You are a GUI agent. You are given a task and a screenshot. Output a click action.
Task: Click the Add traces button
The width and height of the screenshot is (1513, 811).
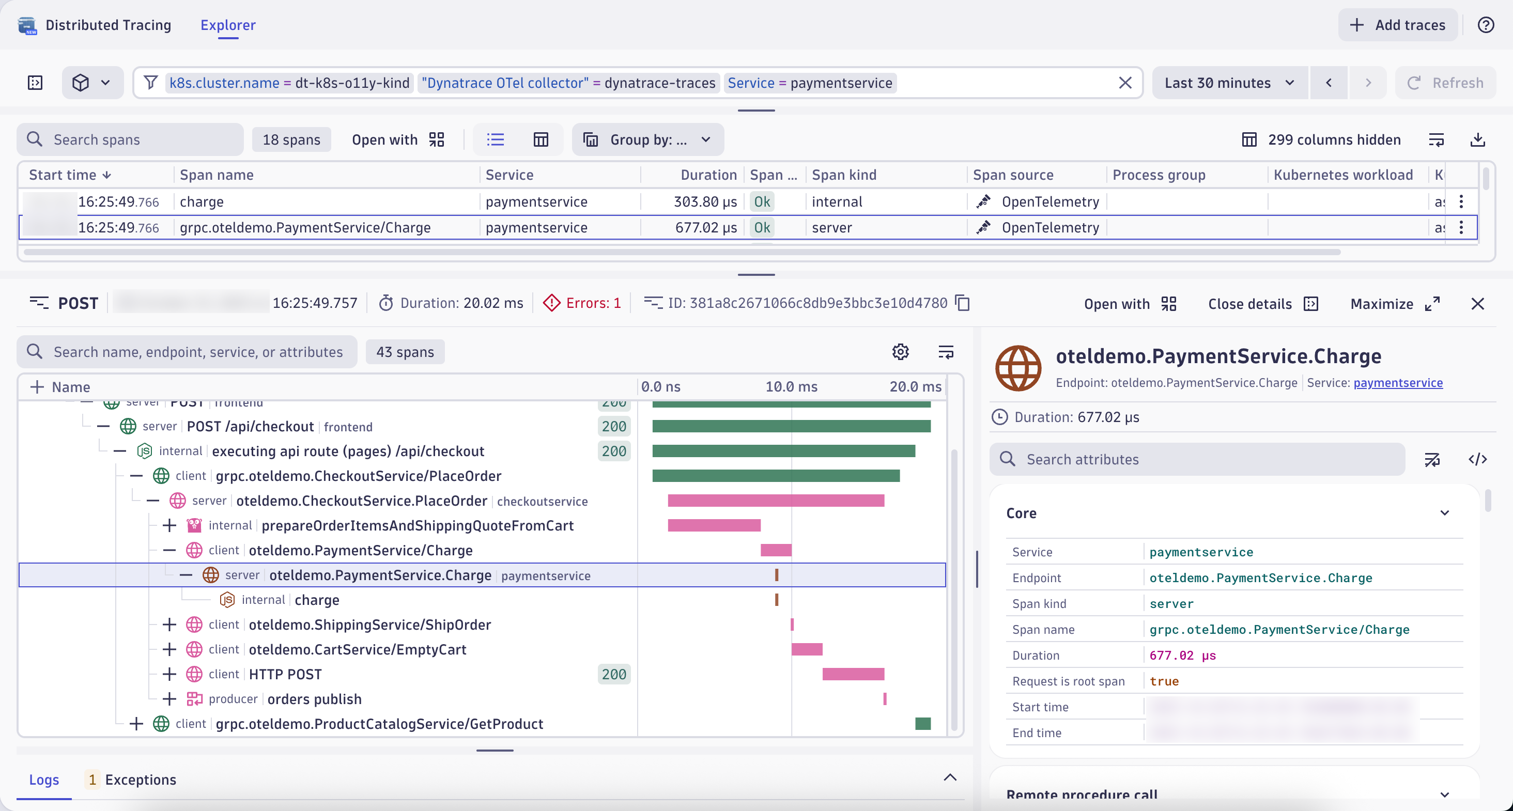(1397, 25)
